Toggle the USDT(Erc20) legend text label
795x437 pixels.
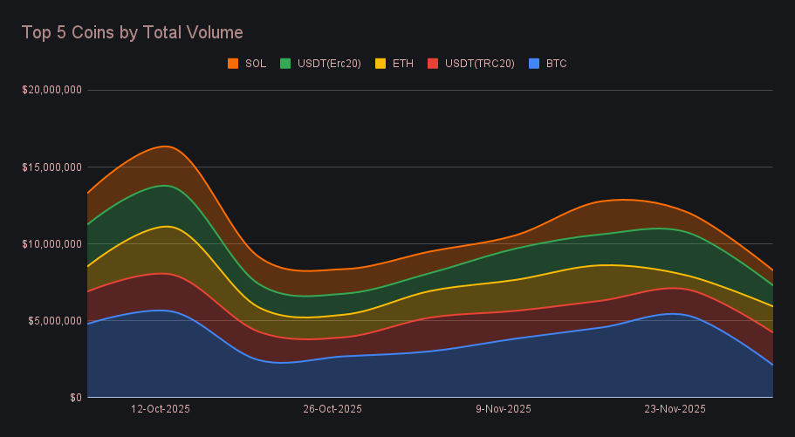pos(331,64)
